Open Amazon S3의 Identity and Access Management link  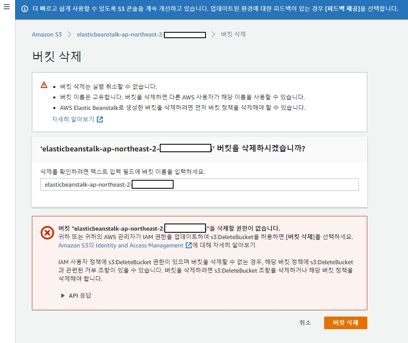121,245
